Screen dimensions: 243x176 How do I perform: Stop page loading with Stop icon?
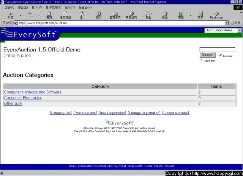coord(49,15)
